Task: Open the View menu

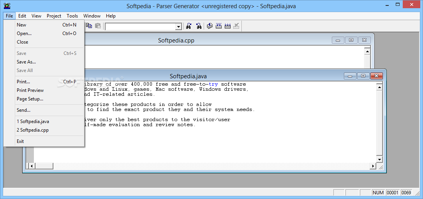Action: (x=37, y=16)
